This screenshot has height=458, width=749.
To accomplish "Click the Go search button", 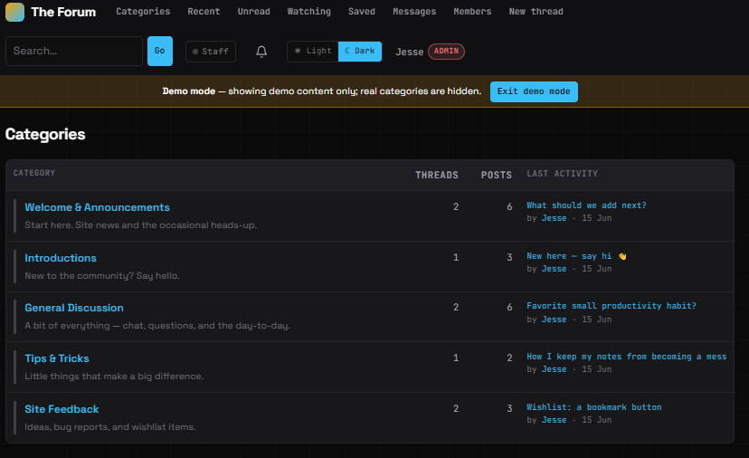I will pyautogui.click(x=160, y=52).
